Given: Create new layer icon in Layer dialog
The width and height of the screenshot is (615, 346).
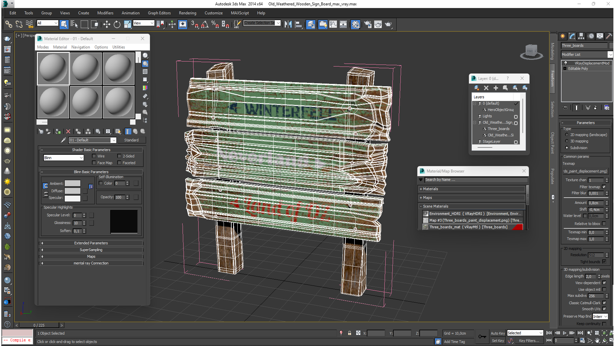Looking at the screenshot, I should point(476,88).
